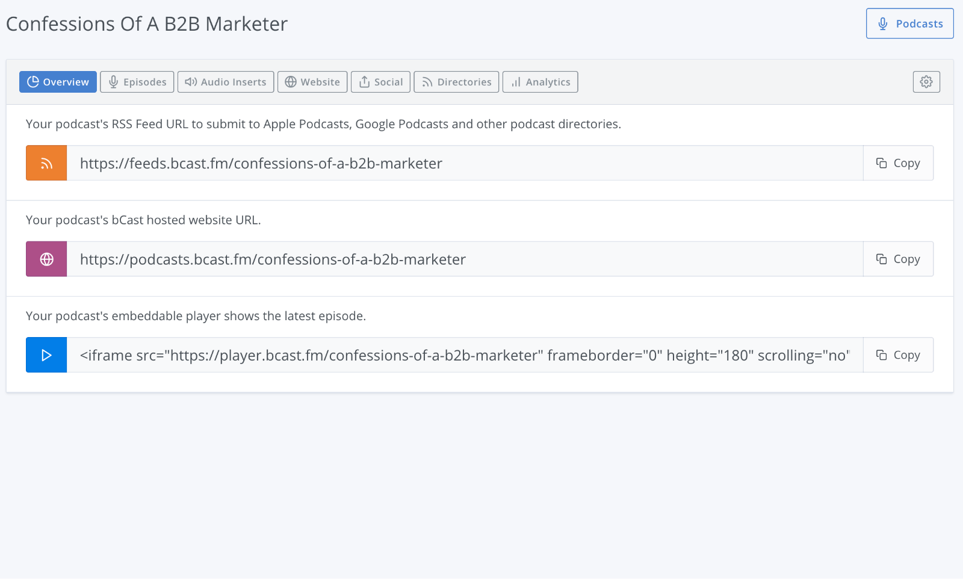963x579 pixels.
Task: Open the Podcasts list button
Action: pos(909,23)
